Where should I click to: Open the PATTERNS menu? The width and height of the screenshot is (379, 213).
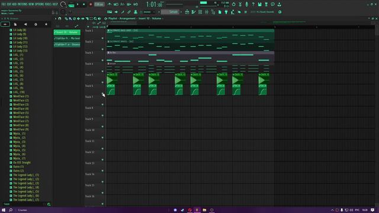(x=23, y=4)
